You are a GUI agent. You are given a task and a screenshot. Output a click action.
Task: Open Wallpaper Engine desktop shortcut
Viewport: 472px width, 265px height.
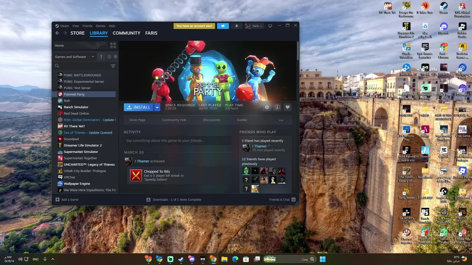click(462, 71)
